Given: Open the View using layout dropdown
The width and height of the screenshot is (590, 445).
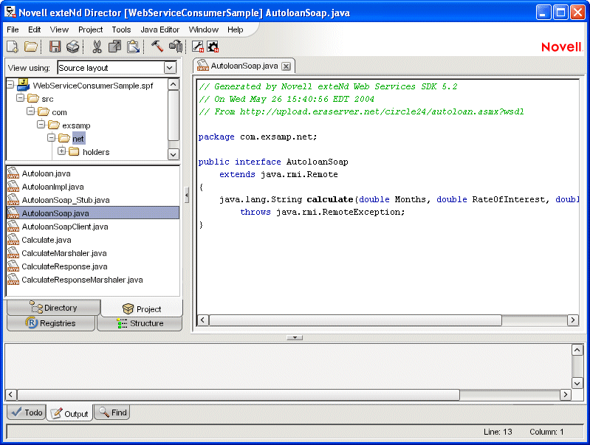Looking at the screenshot, I should pyautogui.click(x=170, y=68).
